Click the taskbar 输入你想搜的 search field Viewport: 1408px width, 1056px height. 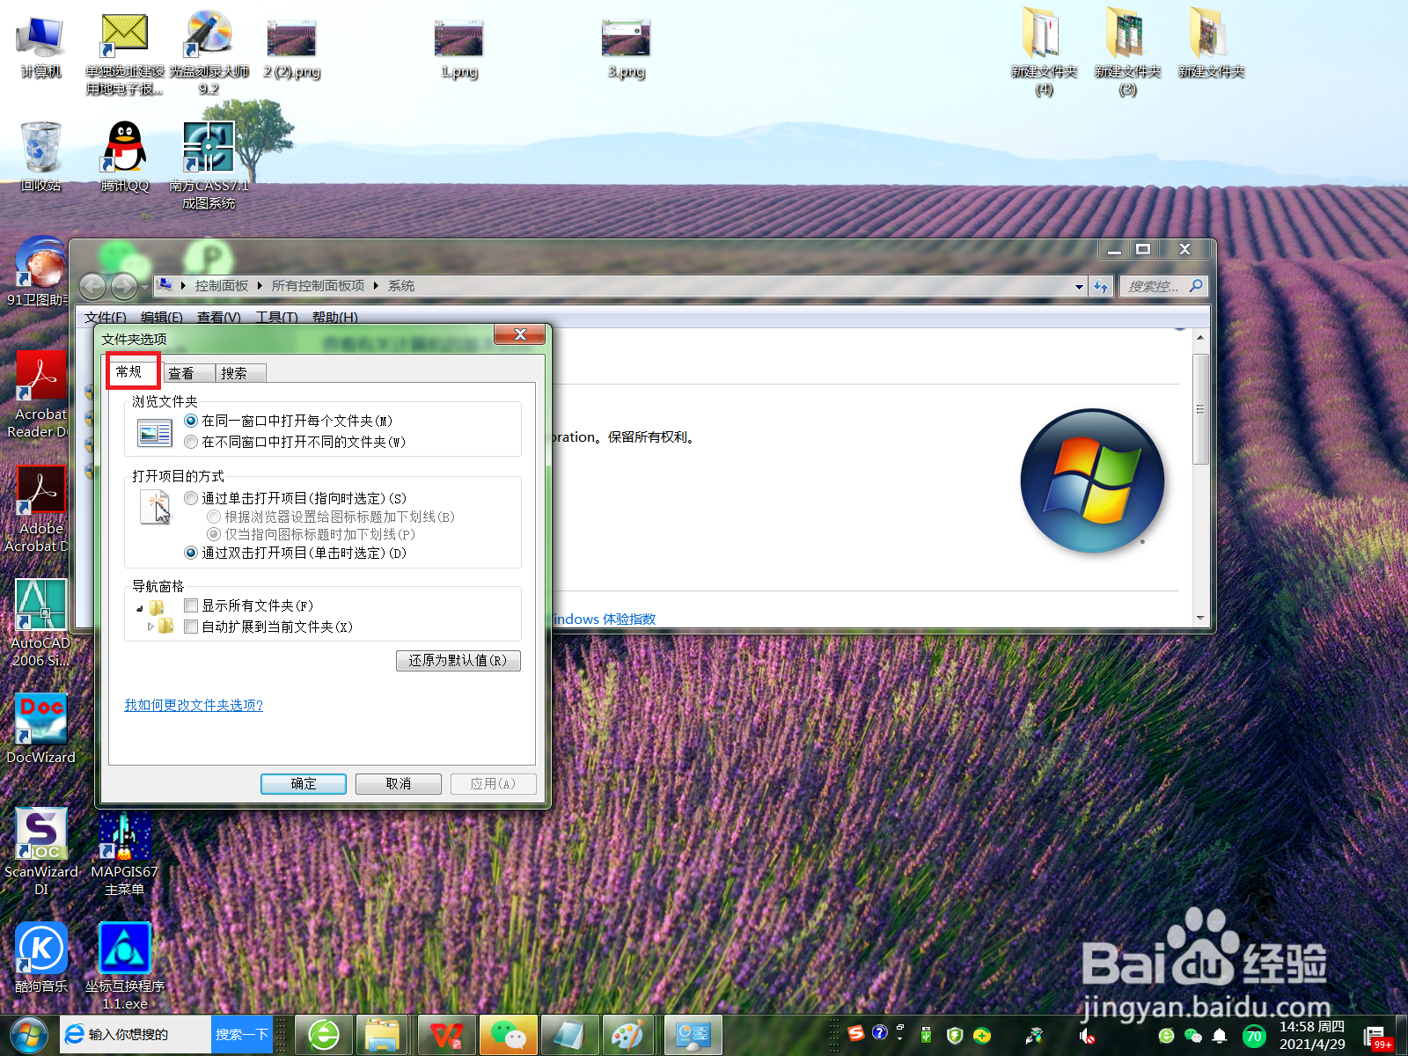click(x=136, y=1035)
